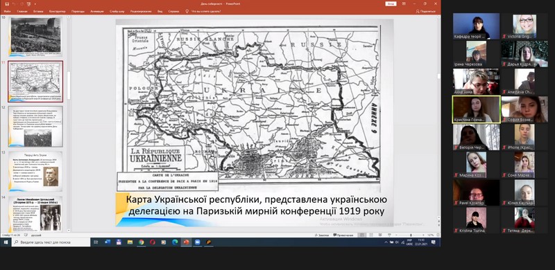This screenshot has width=555, height=270.
Task: Switch to slide sorter view in the status bar
Action: [371, 235]
